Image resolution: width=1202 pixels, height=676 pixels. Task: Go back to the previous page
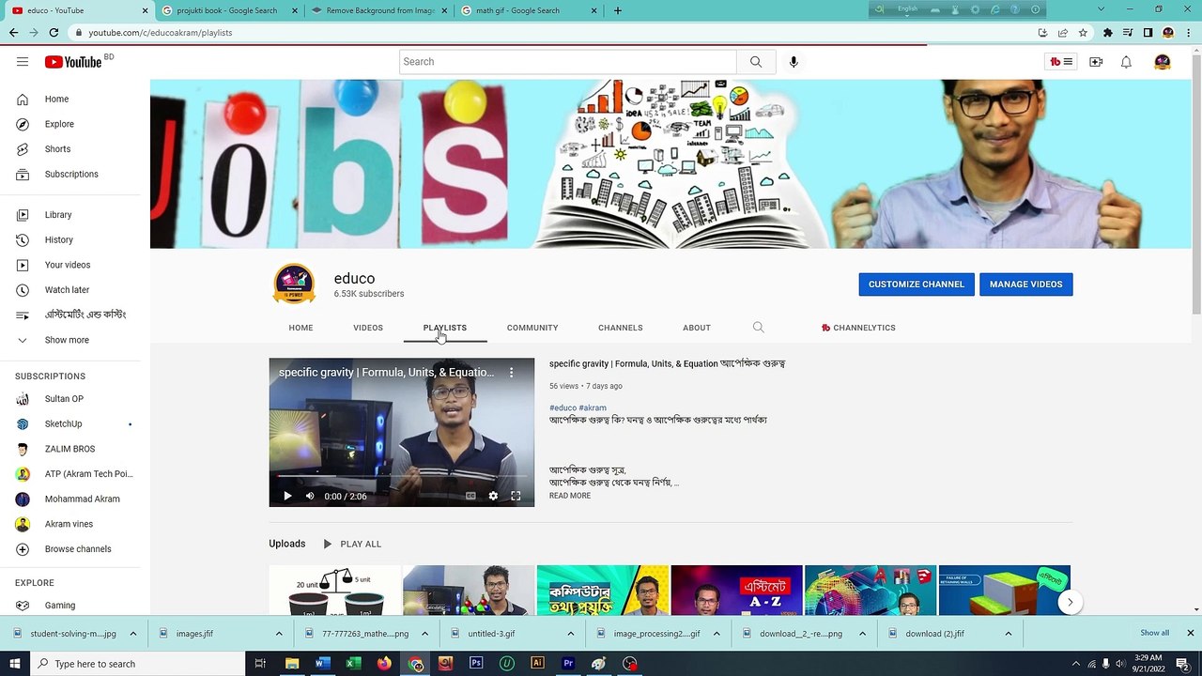point(13,33)
